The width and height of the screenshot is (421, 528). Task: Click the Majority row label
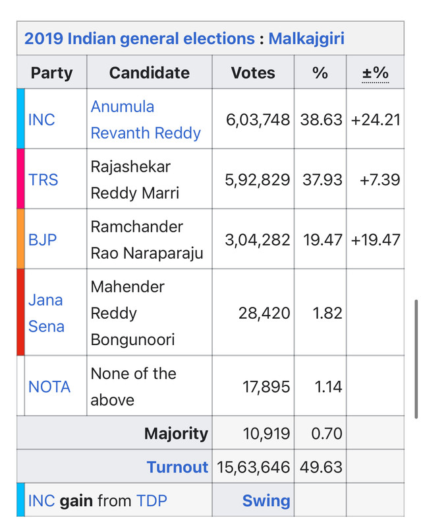[176, 434]
